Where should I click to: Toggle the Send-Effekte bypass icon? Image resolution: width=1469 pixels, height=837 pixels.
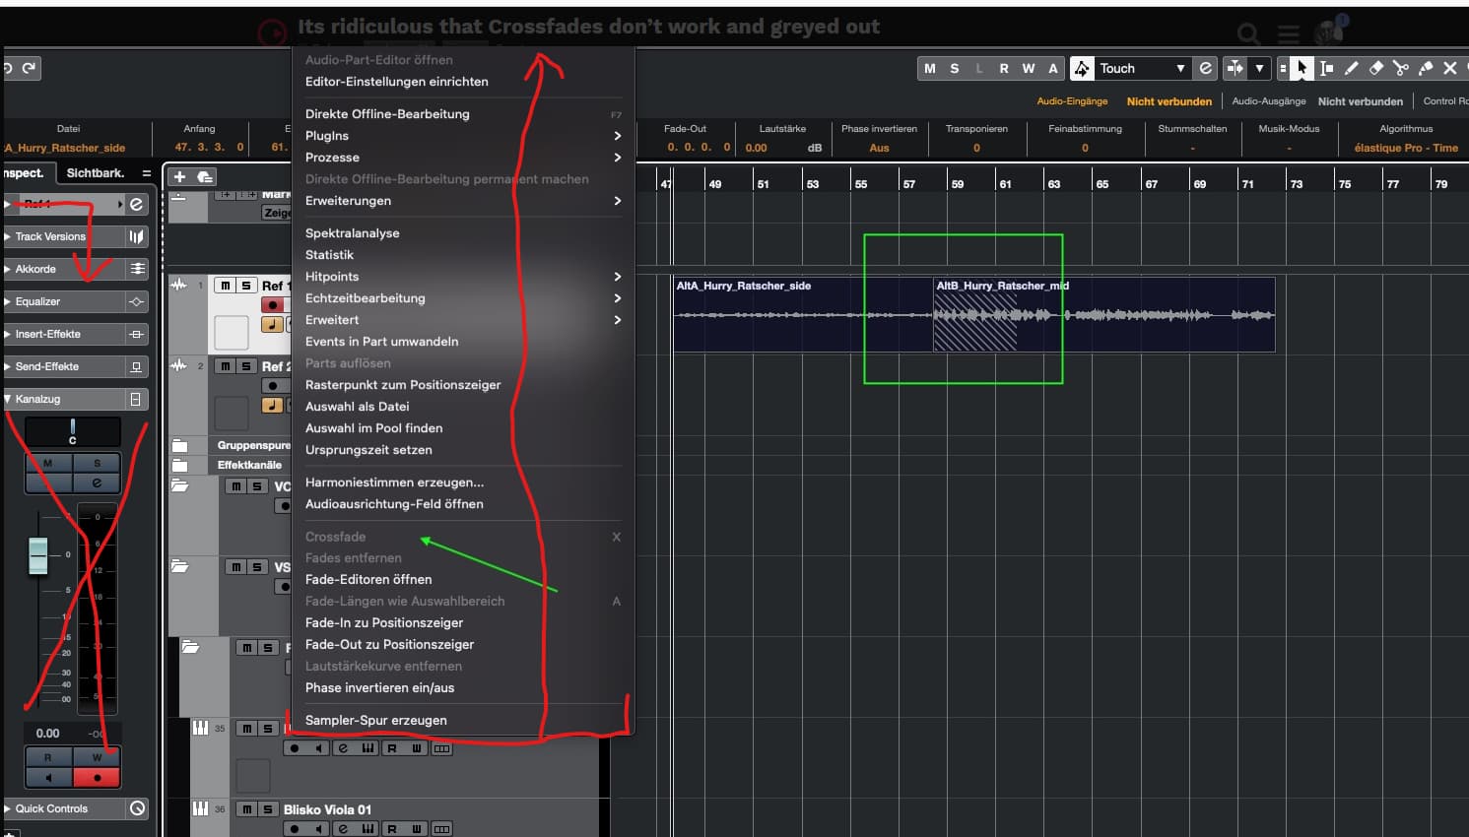[137, 366]
